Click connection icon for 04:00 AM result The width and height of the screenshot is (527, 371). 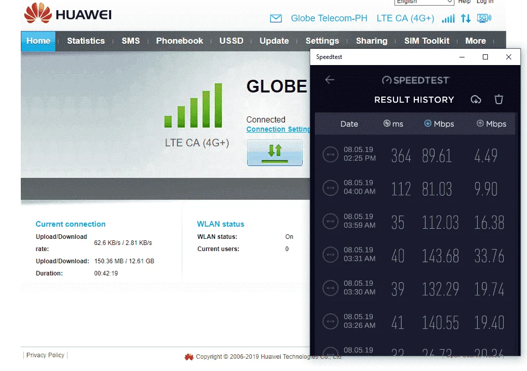pyautogui.click(x=331, y=188)
